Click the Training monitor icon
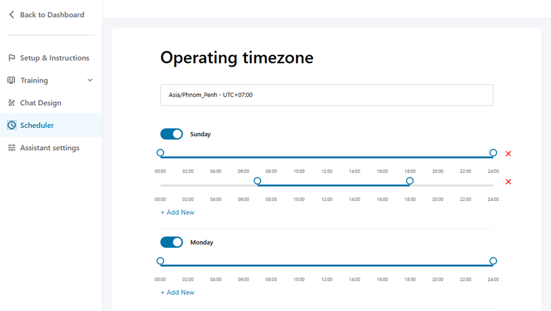 point(11,80)
